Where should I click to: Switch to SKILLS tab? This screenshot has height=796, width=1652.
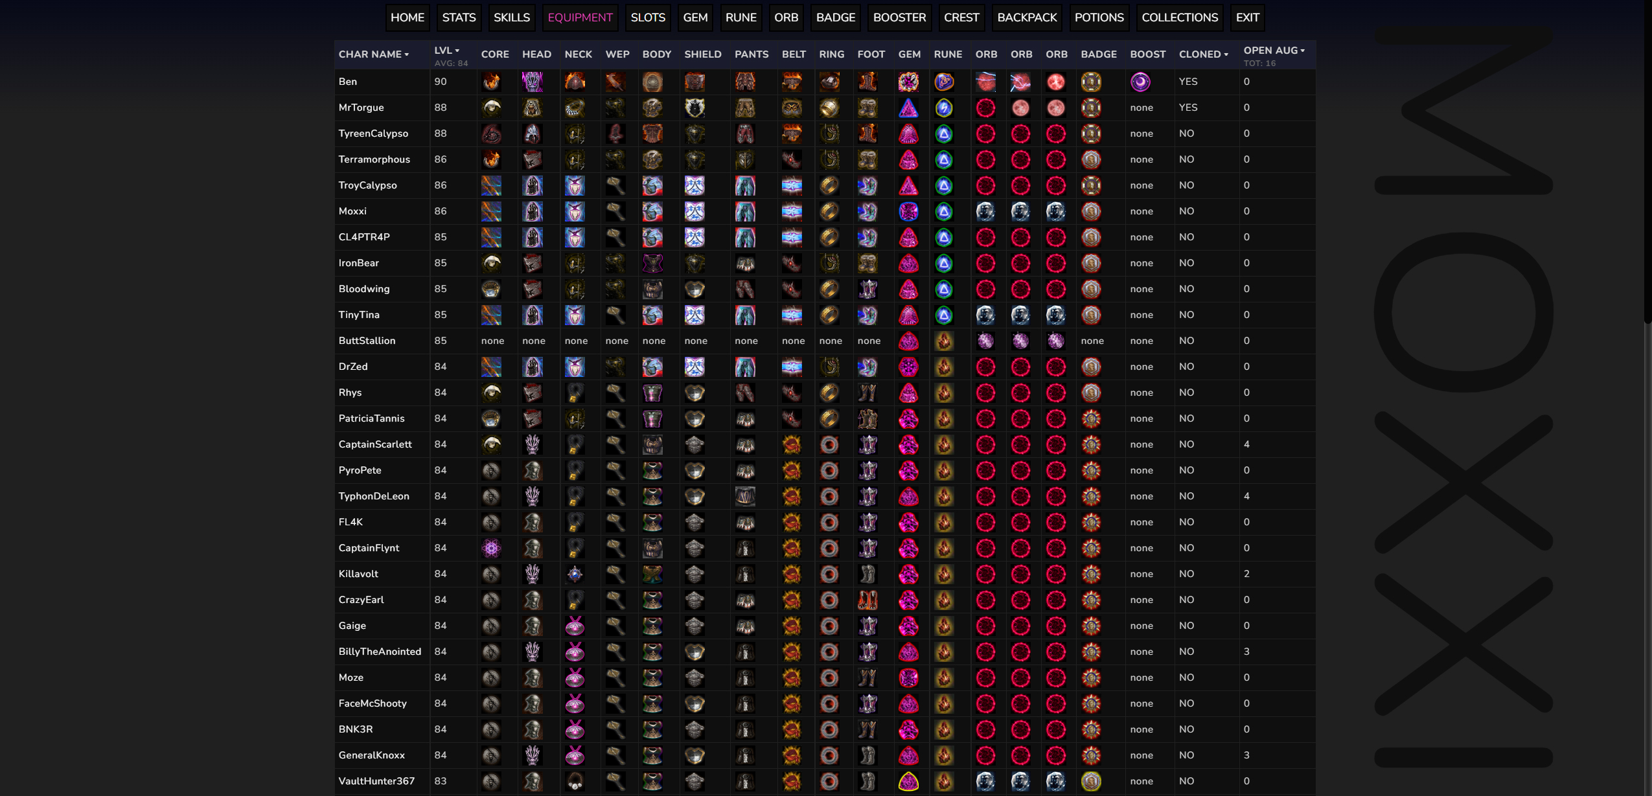(x=512, y=17)
